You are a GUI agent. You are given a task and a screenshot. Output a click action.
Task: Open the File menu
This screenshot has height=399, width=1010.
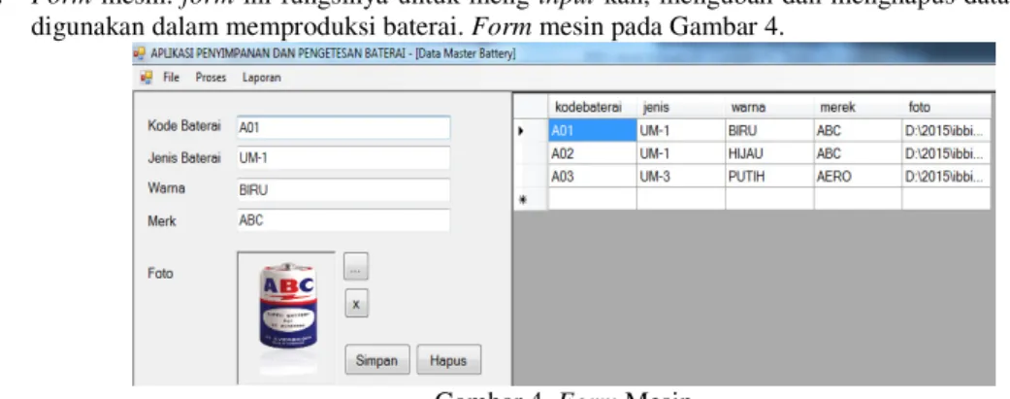click(172, 78)
